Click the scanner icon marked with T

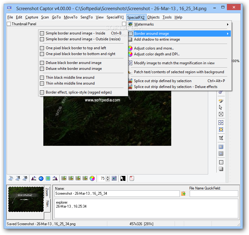18,178
